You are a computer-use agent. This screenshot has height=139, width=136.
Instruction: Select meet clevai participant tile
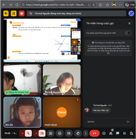point(62,112)
